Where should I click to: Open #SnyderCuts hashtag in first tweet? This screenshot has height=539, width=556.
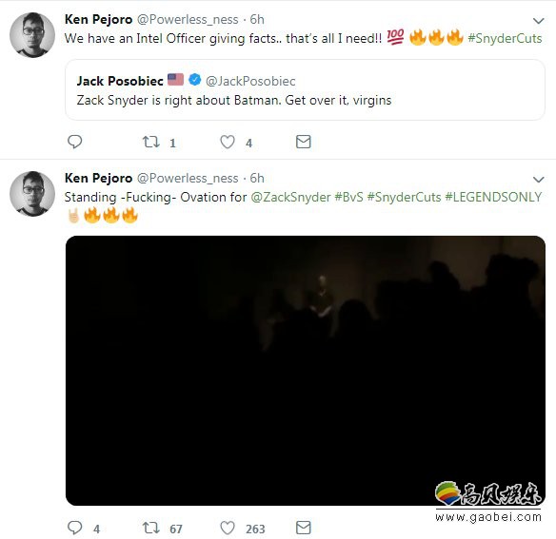(505, 38)
